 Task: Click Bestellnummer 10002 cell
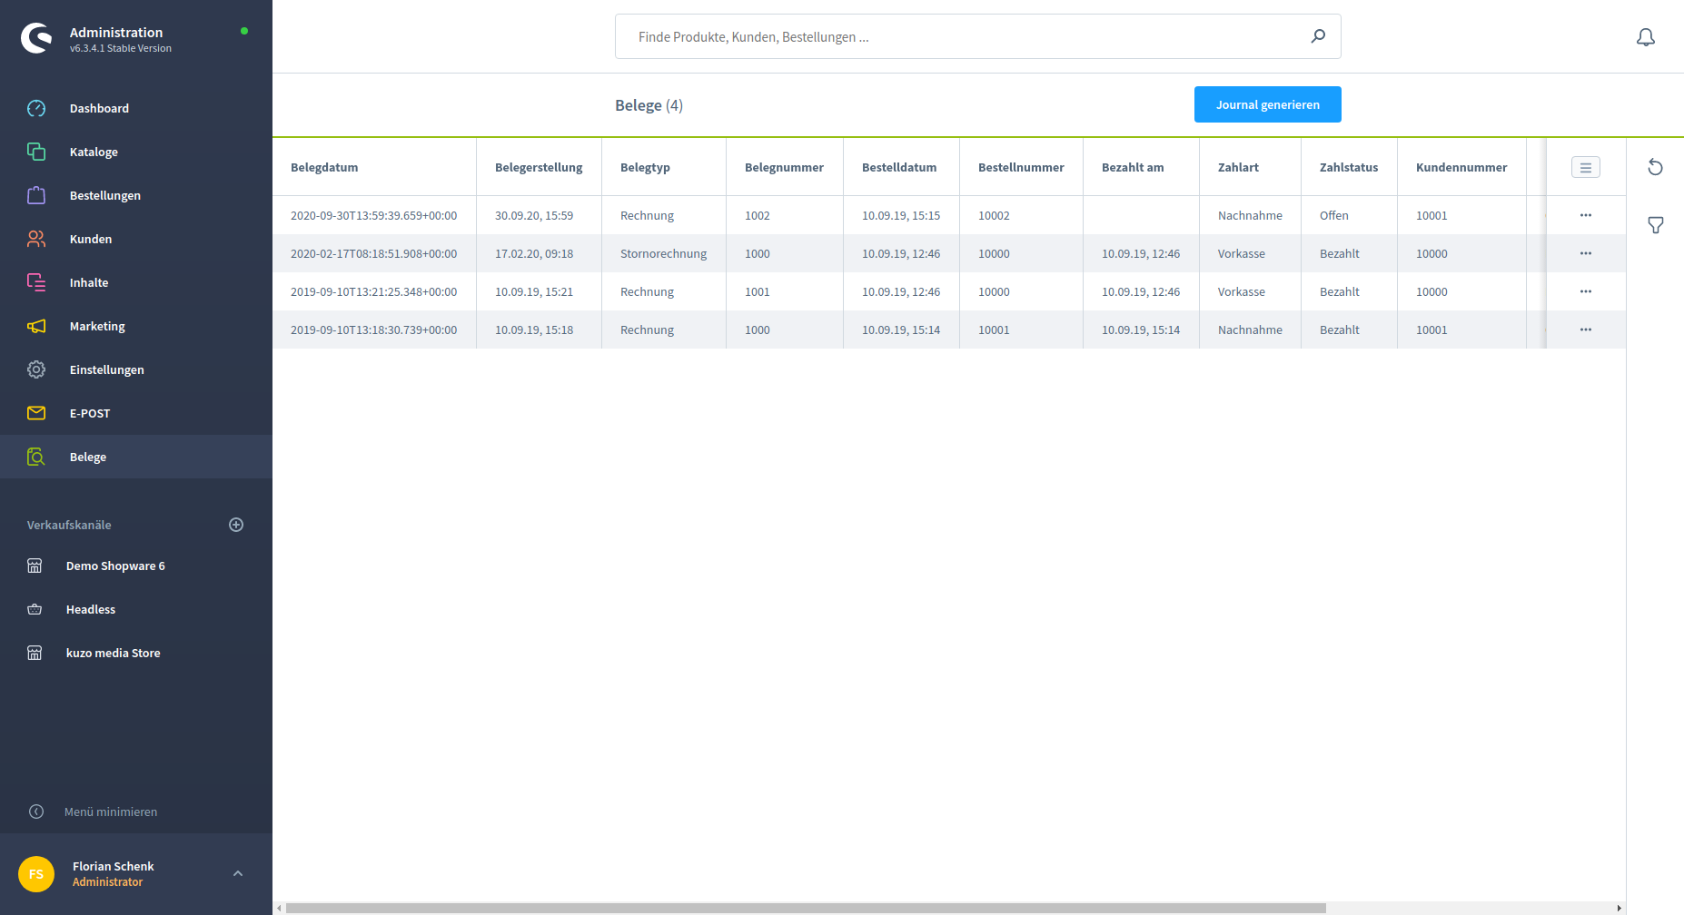click(x=1021, y=215)
